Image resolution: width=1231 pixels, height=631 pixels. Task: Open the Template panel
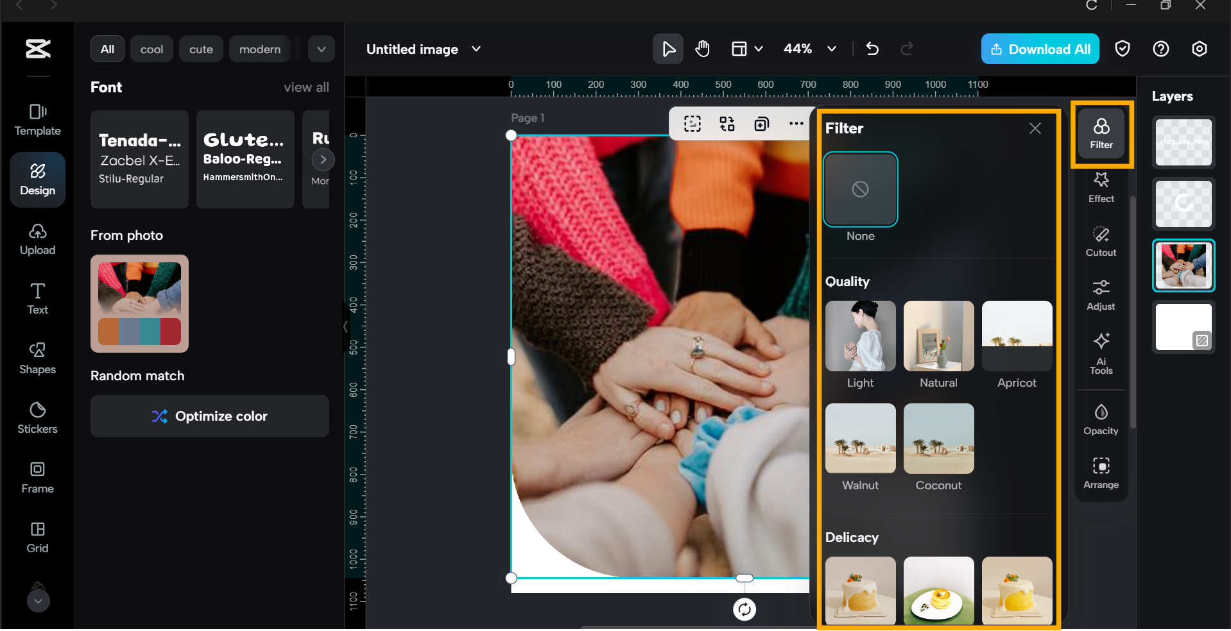38,120
